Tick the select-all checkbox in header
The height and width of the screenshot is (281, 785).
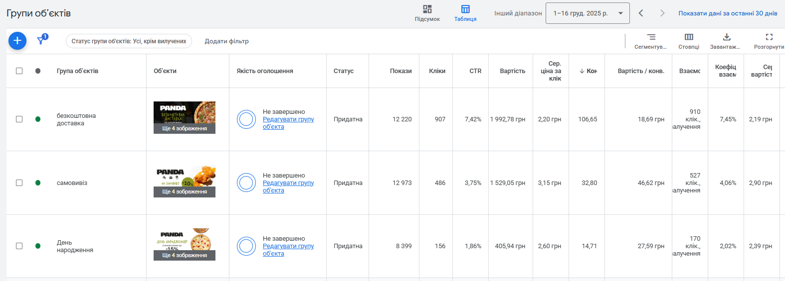(x=19, y=71)
